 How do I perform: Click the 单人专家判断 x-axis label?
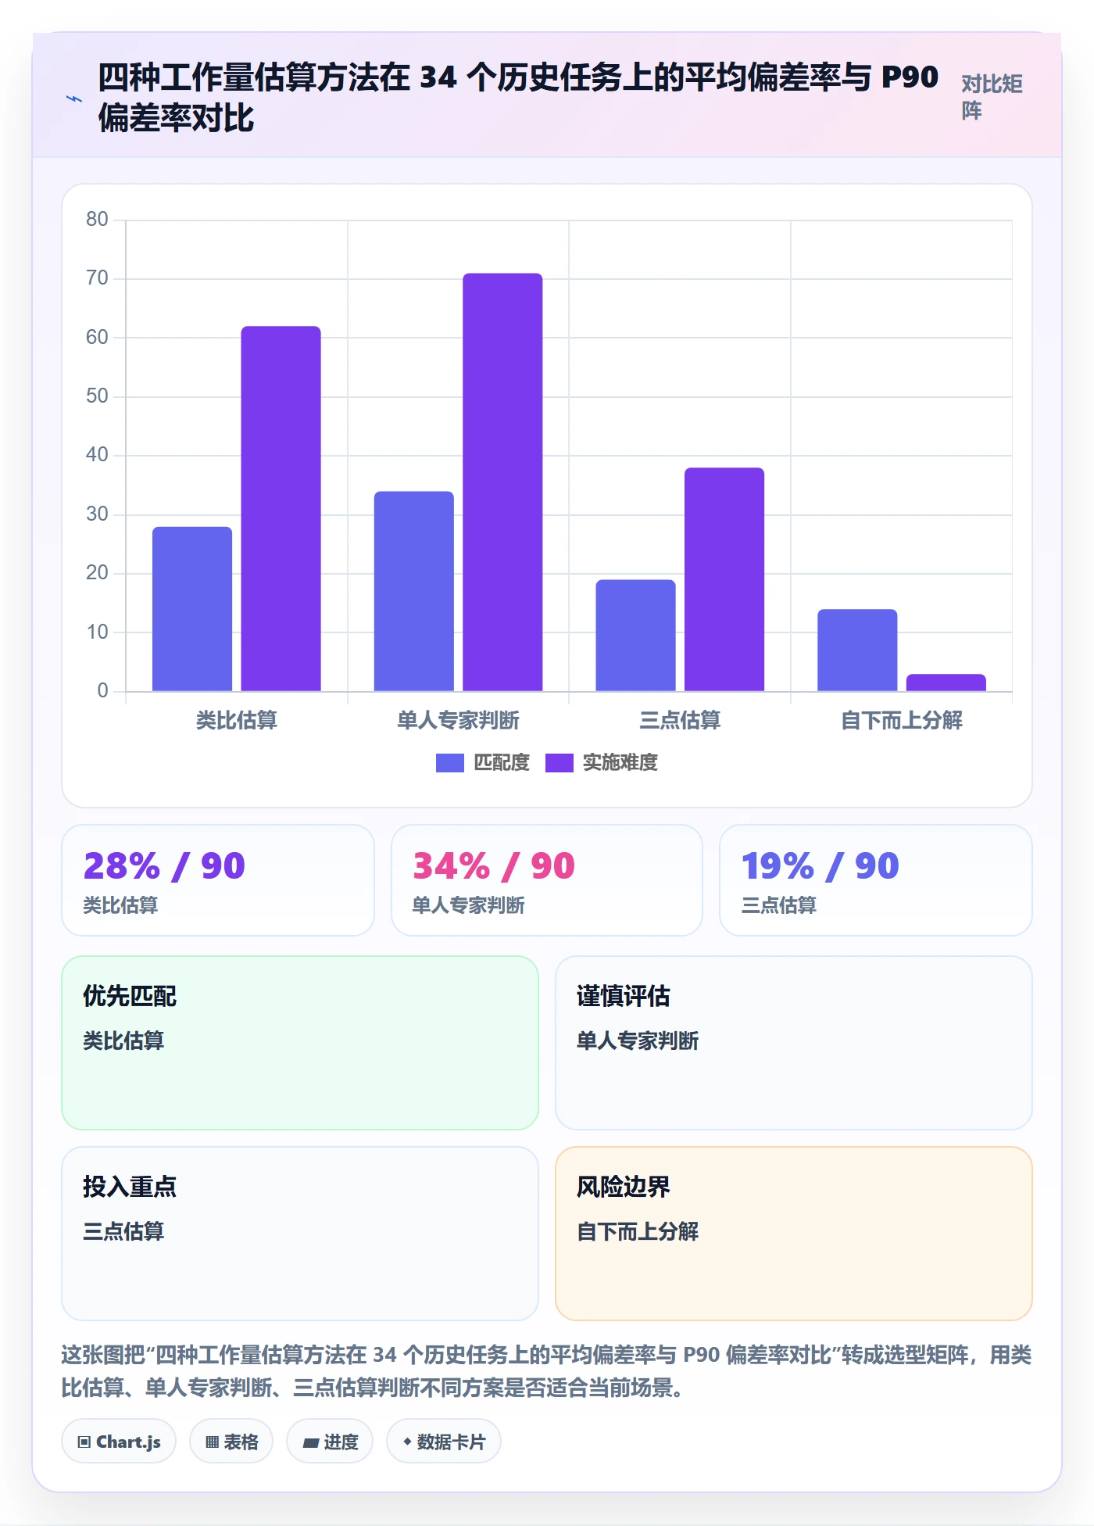[458, 720]
